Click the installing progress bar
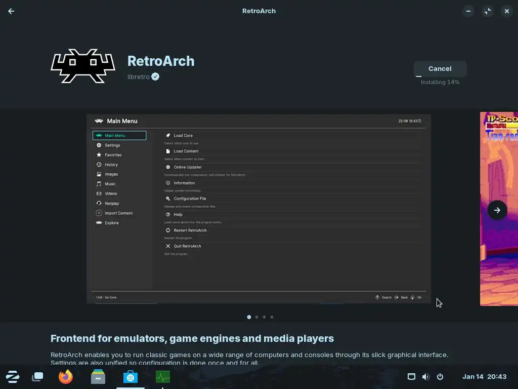Viewport: 518px width, 389px height. tap(440, 76)
